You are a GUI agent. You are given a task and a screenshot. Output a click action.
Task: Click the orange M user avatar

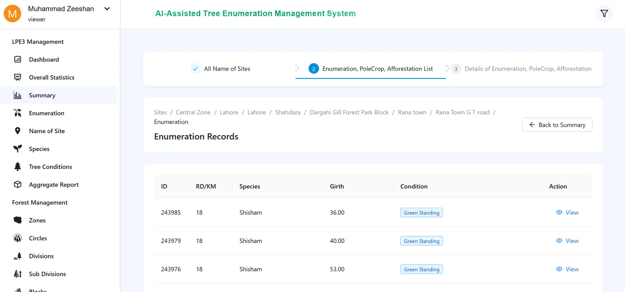coord(12,14)
